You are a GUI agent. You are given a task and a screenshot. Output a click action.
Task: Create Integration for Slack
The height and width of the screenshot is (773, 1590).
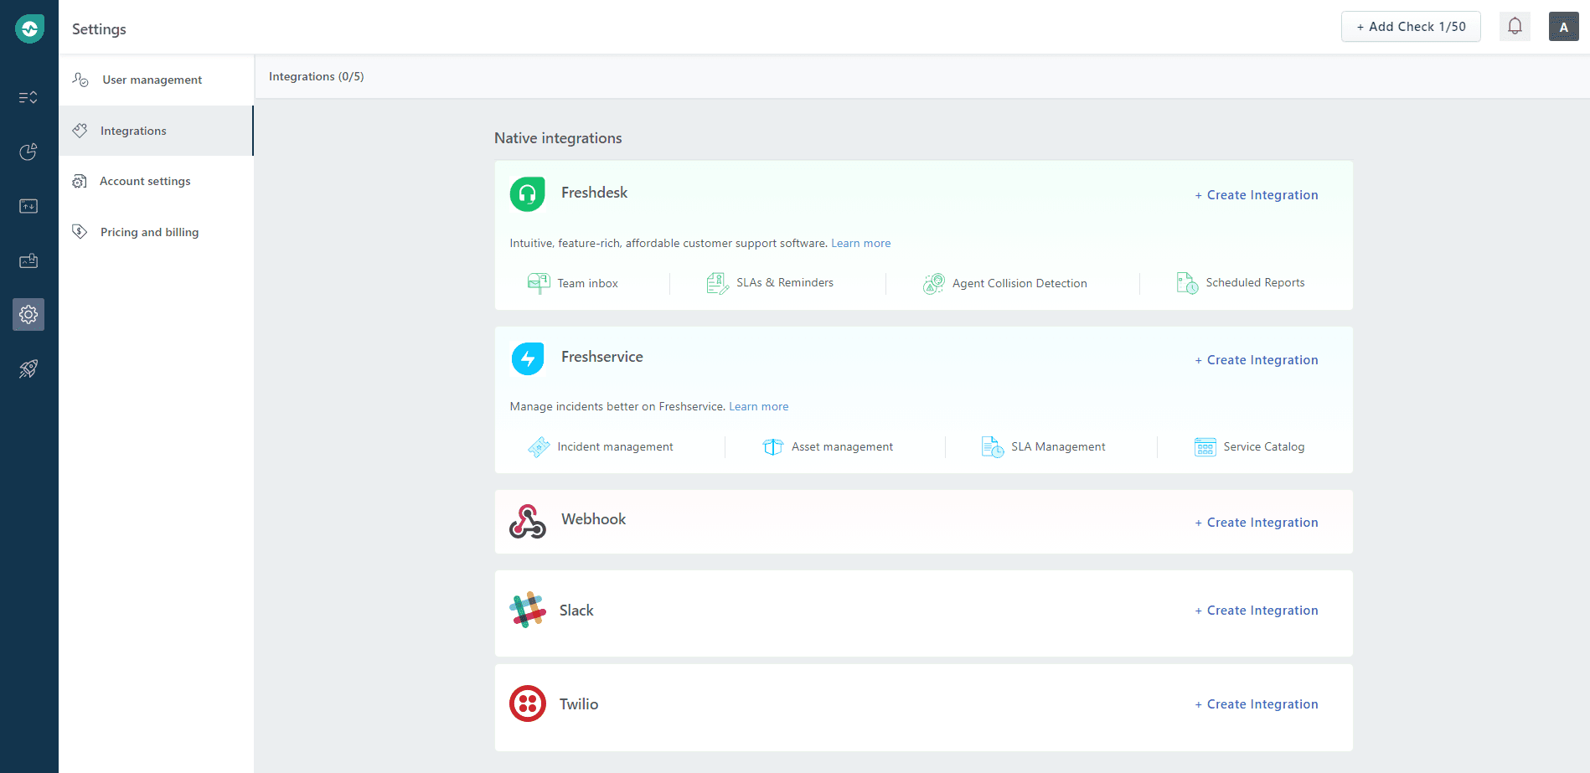tap(1257, 611)
